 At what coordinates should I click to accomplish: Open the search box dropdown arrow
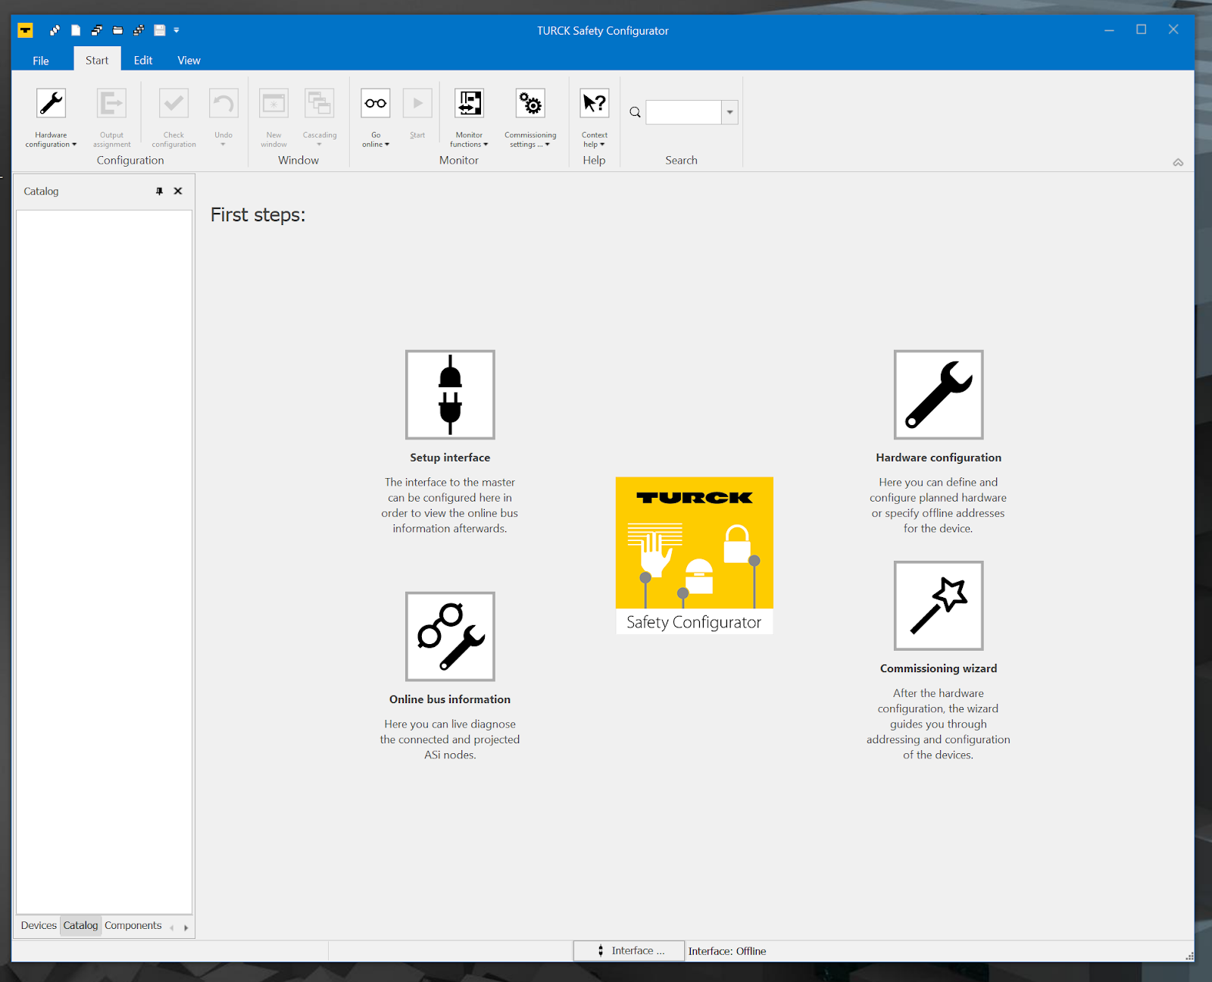pyautogui.click(x=729, y=112)
